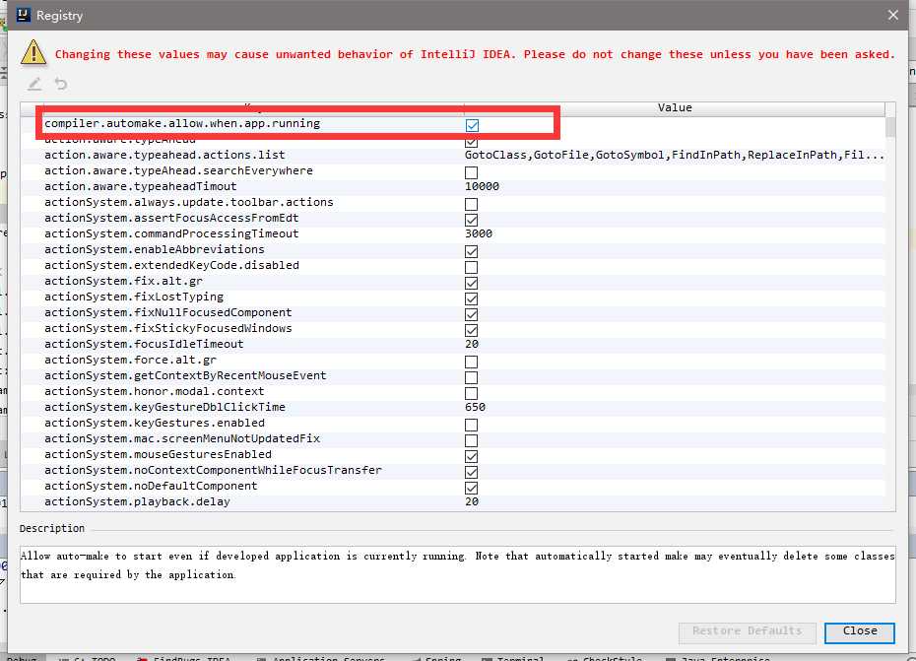Click the table's vertical scrollbar thumb
Screen dimensions: 916x661
tap(890, 127)
